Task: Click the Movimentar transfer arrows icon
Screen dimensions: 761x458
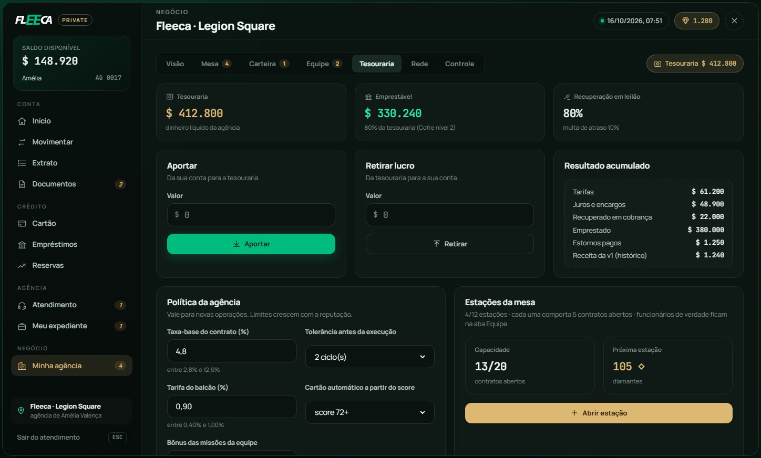Action: pos(22,142)
